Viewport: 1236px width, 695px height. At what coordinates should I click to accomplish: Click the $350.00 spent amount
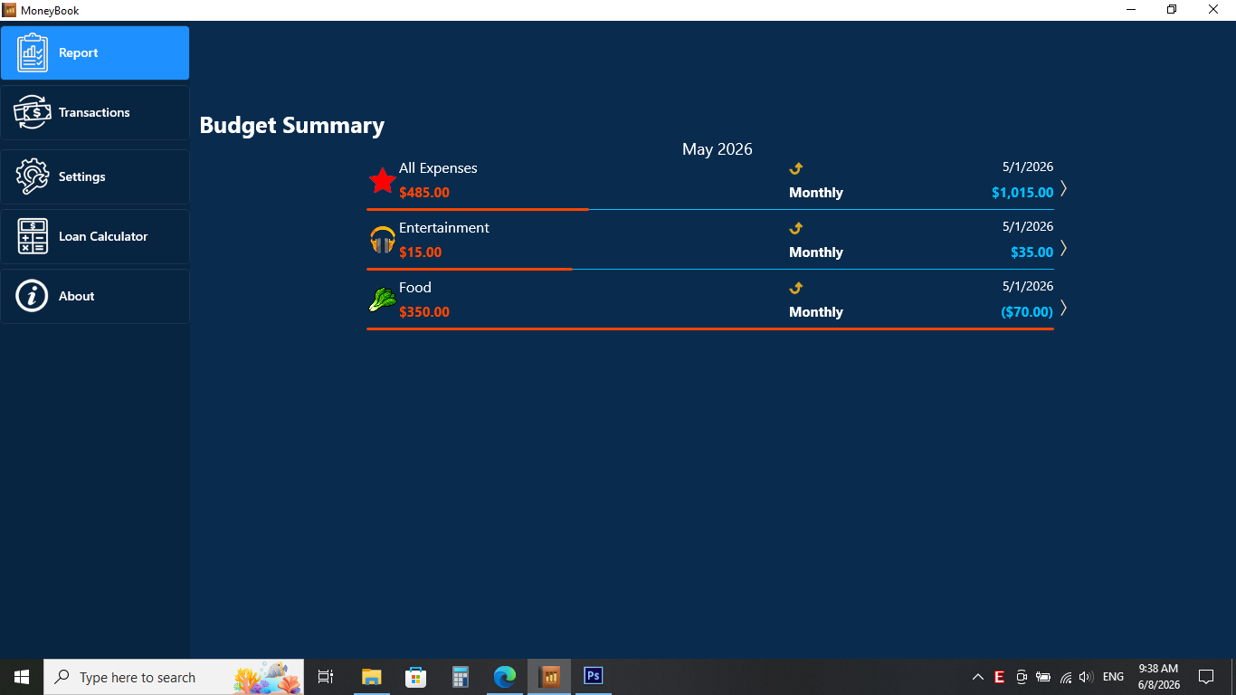click(424, 312)
